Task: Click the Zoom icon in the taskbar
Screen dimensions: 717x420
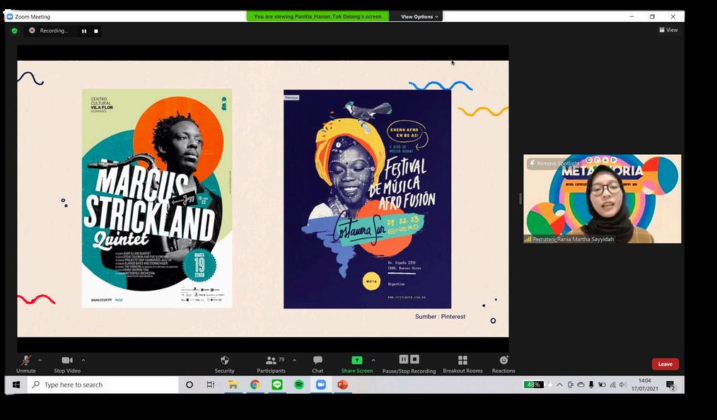Action: pyautogui.click(x=321, y=385)
